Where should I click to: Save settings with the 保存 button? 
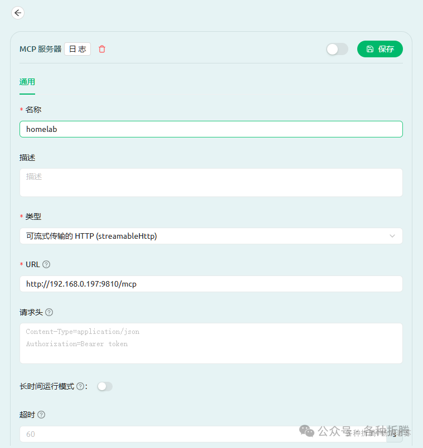380,49
